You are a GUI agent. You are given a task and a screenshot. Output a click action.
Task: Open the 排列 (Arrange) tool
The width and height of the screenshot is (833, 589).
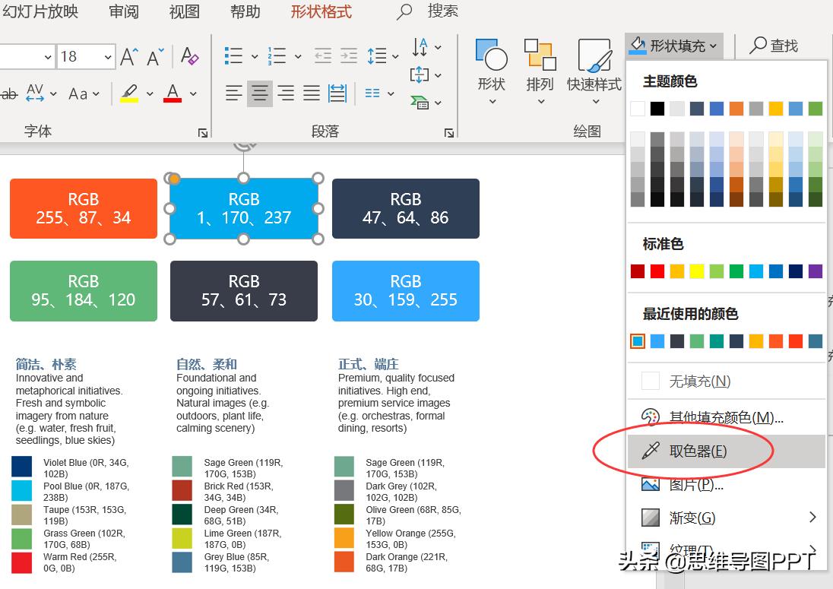click(x=540, y=73)
